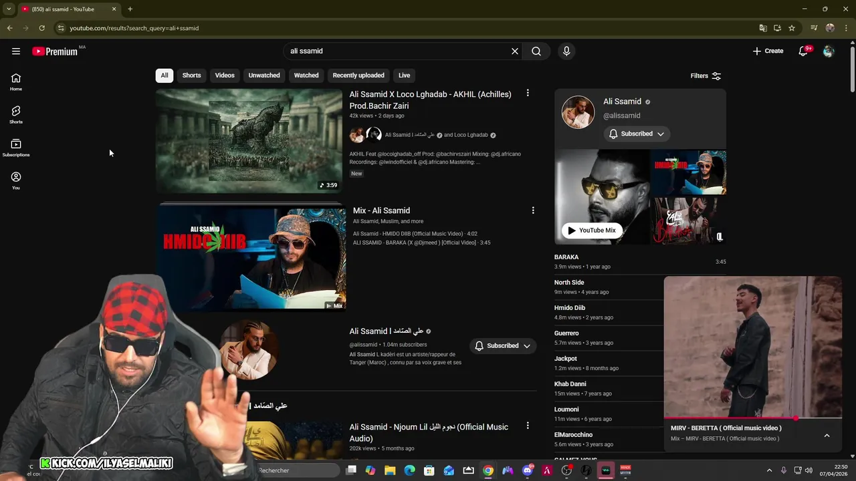
Task: Select the Shorts filter chip
Action: coord(191,75)
